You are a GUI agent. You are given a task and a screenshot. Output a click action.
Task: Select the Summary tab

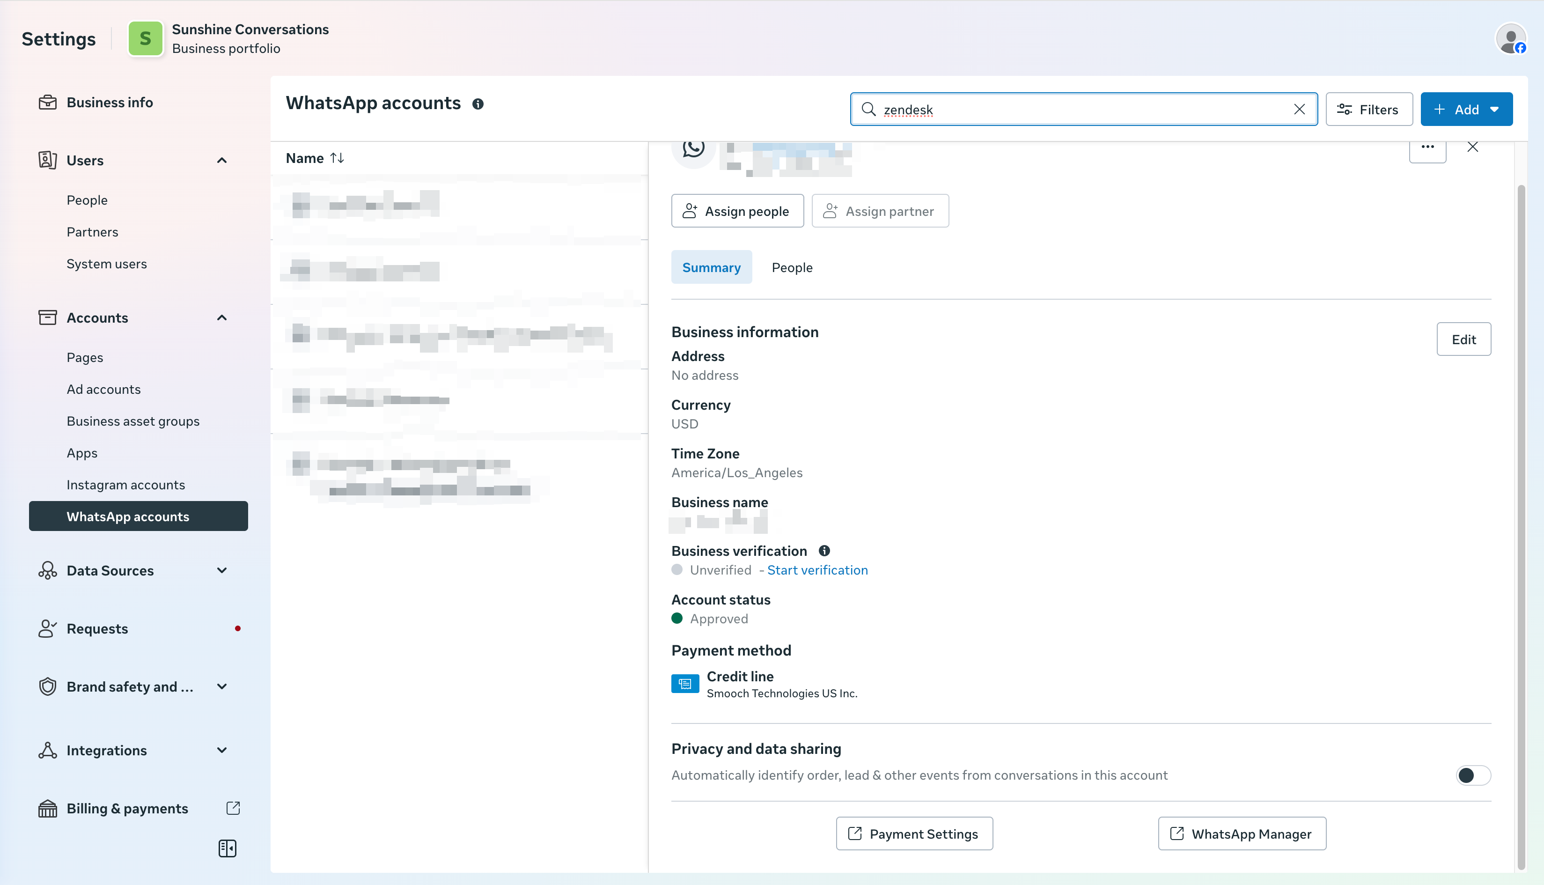712,267
